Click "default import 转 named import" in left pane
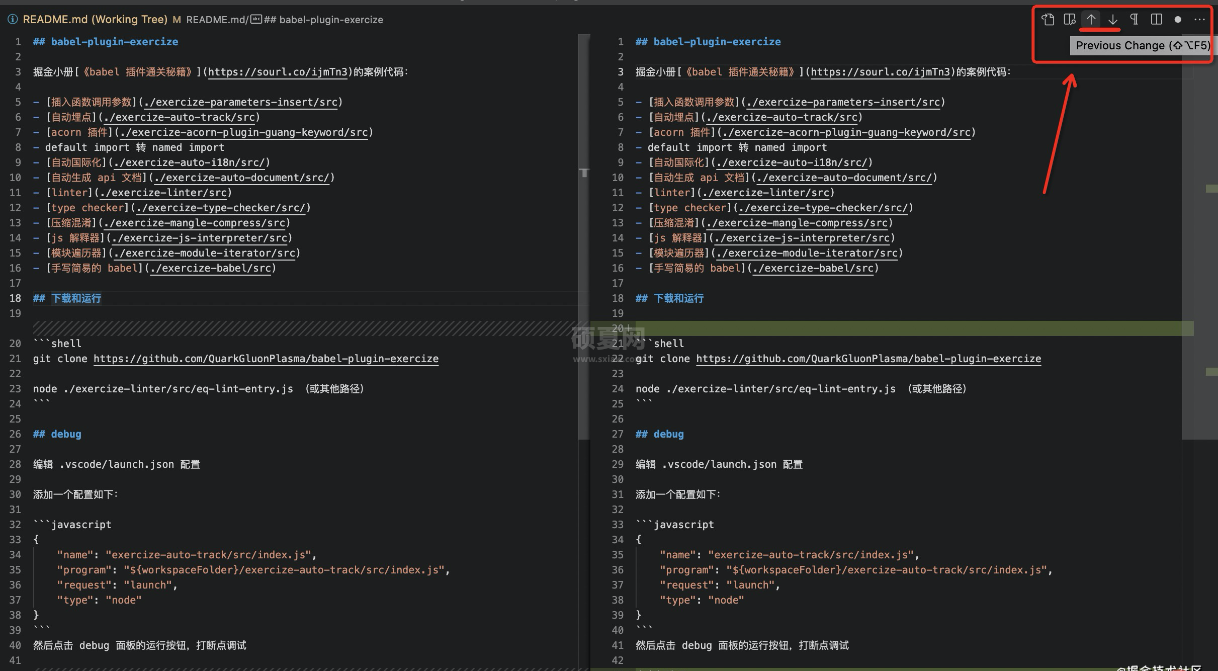Image resolution: width=1218 pixels, height=671 pixels. point(134,147)
